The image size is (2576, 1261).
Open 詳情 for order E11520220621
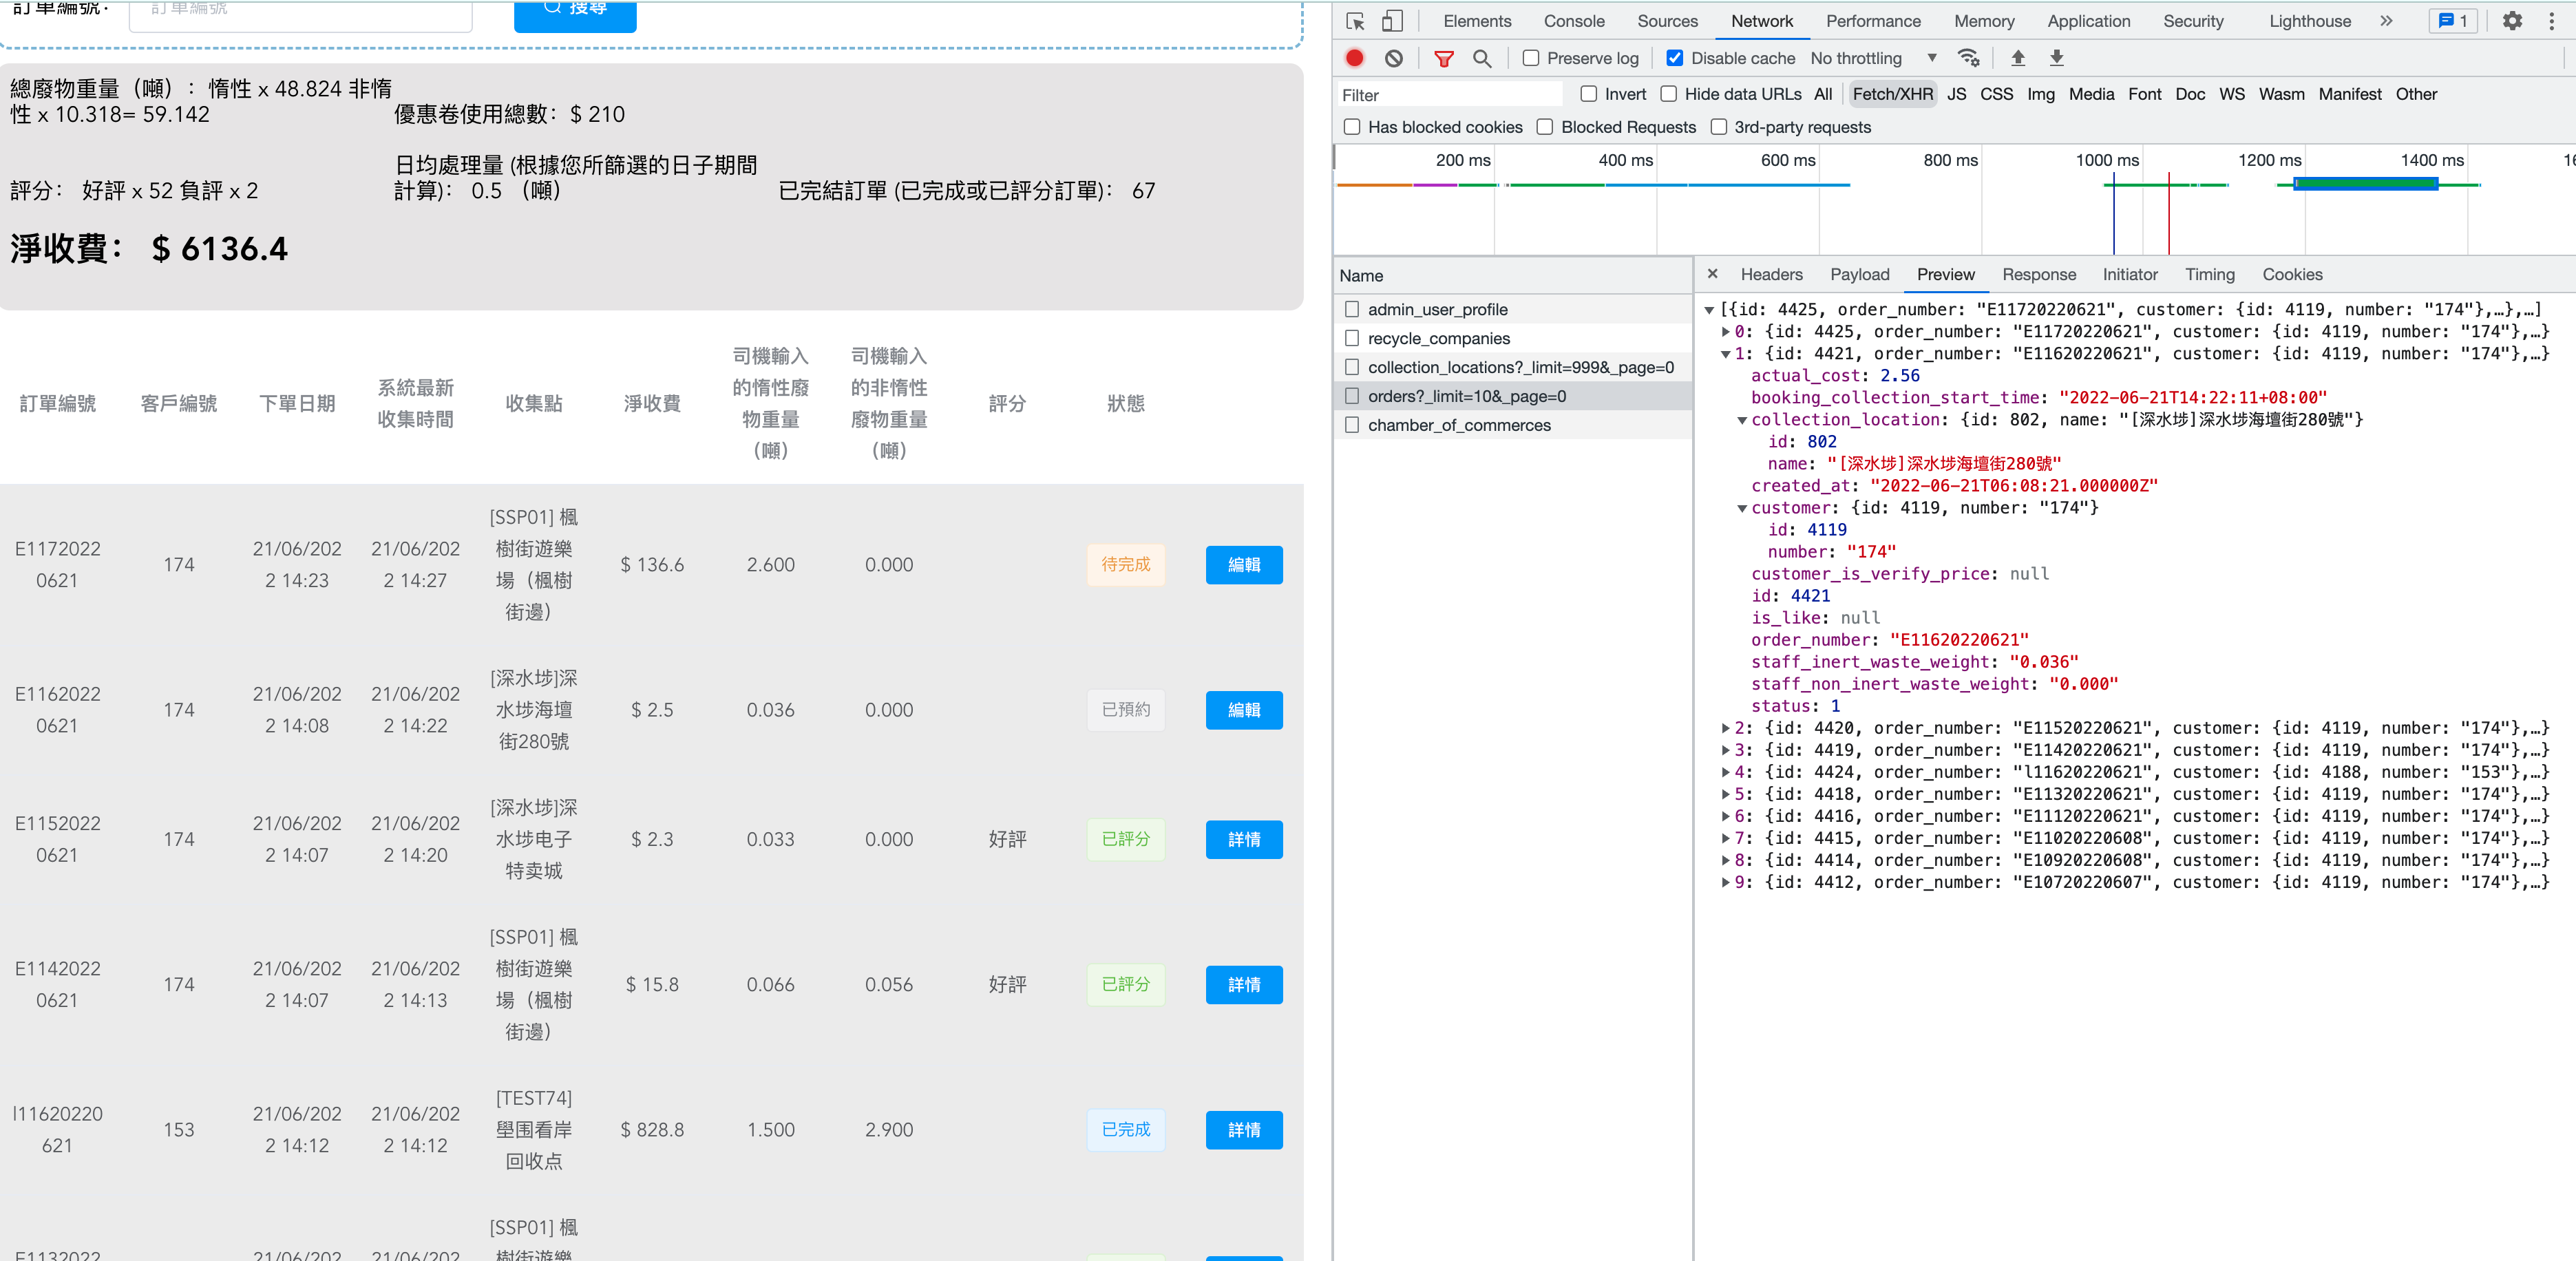pyautogui.click(x=1244, y=839)
